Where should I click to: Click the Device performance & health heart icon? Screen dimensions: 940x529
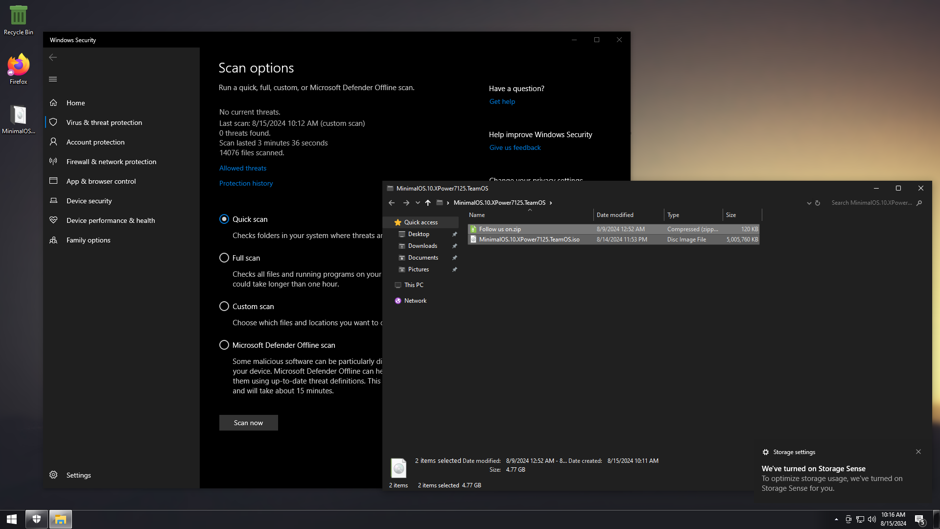(53, 220)
